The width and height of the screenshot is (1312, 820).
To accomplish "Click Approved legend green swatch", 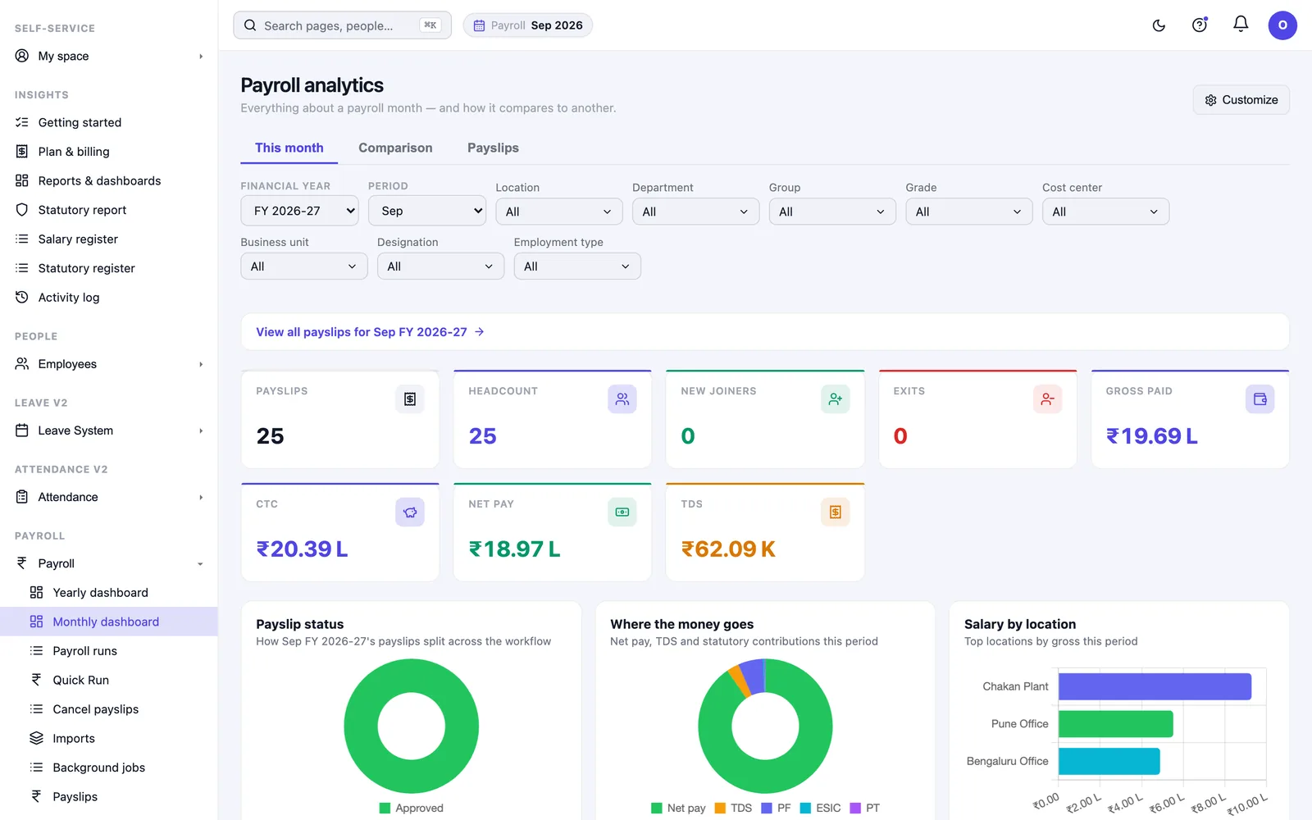I will point(385,809).
